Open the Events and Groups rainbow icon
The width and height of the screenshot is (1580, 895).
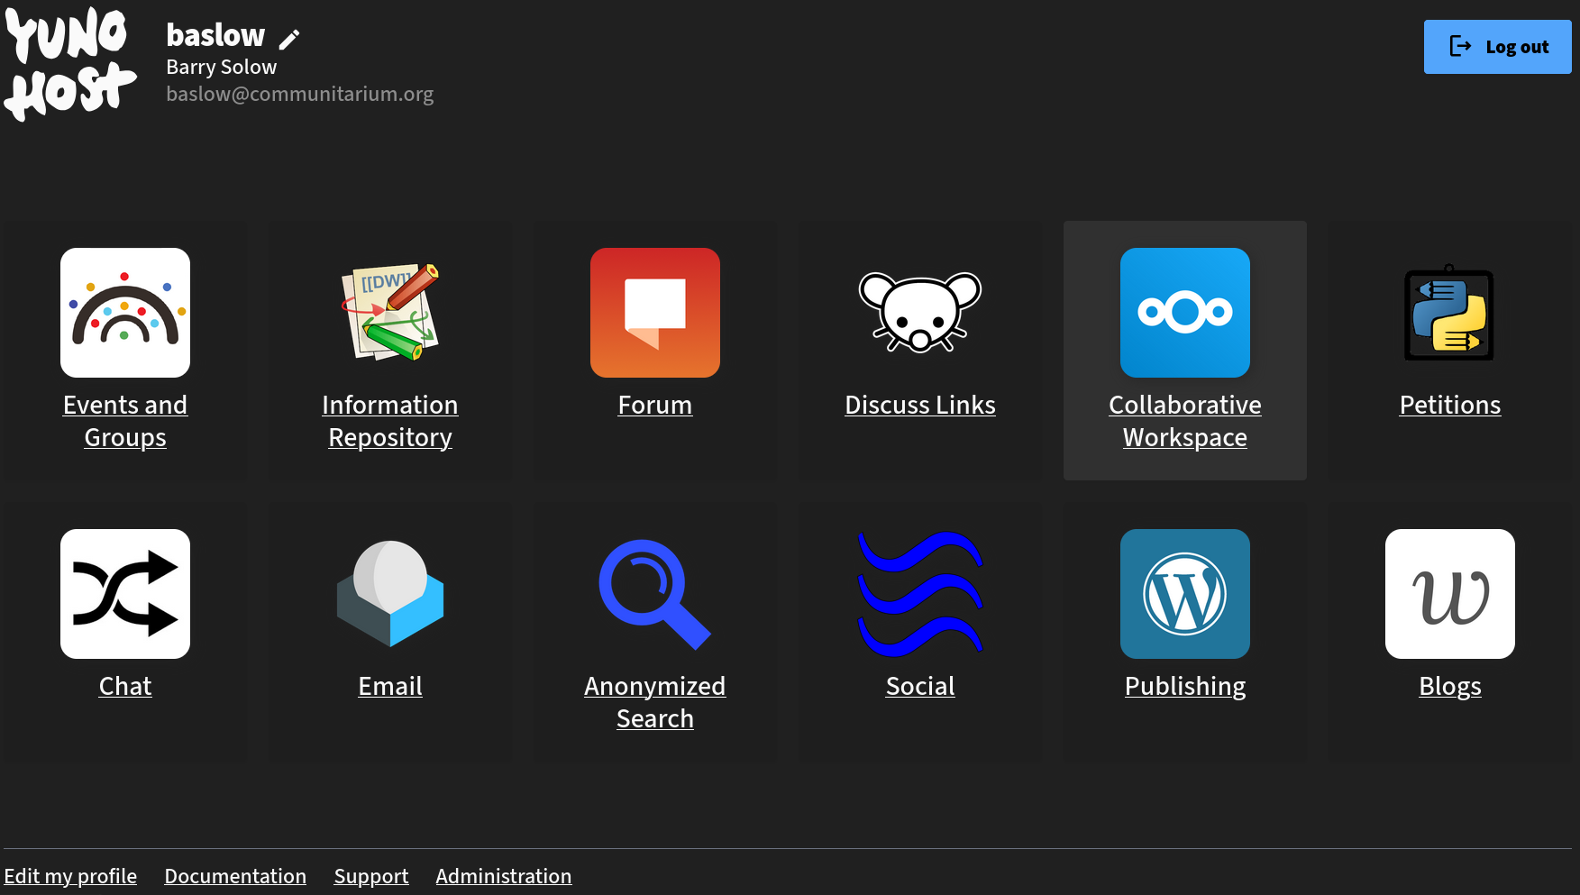(x=125, y=313)
